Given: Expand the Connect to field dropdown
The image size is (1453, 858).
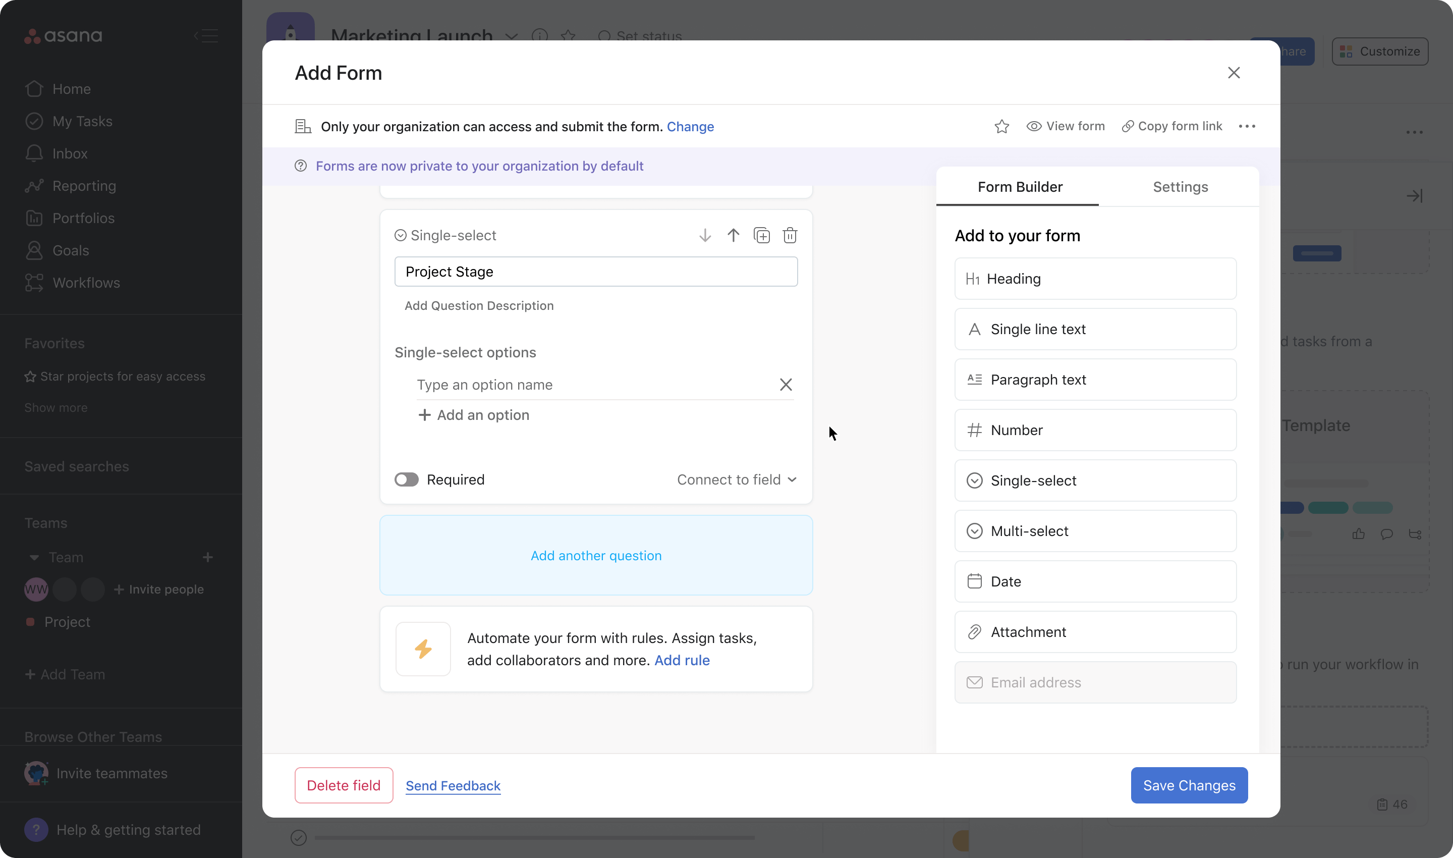Looking at the screenshot, I should tap(736, 479).
